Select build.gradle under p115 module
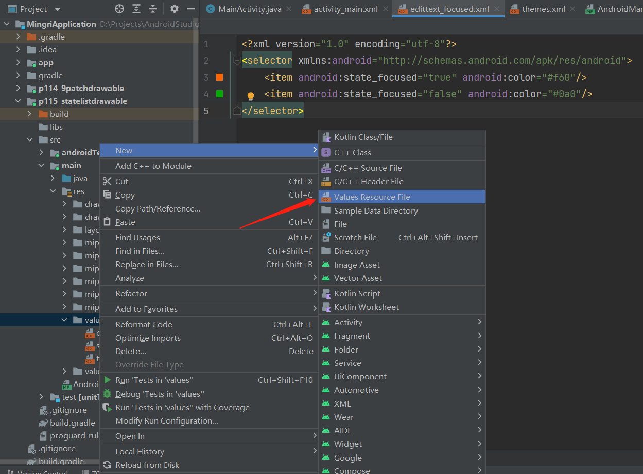This screenshot has height=474, width=643. (72, 423)
